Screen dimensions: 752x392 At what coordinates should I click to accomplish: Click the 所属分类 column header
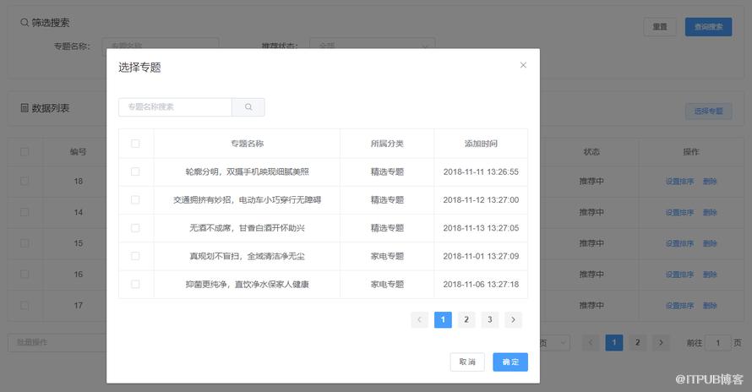pos(387,144)
